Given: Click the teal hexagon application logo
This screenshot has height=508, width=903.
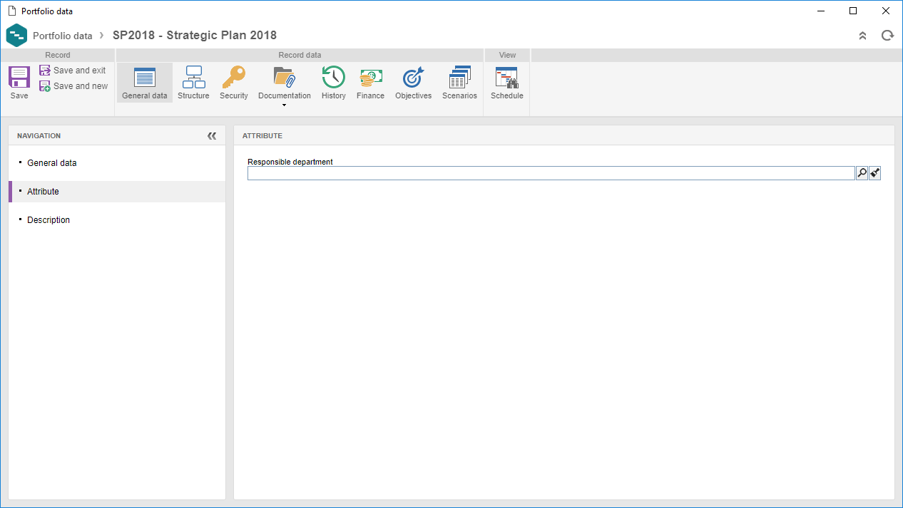Looking at the screenshot, I should click(x=16, y=35).
